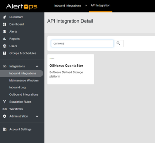Open Escalation Rules page
The height and width of the screenshot is (143, 155).
pyautogui.click(x=20, y=102)
